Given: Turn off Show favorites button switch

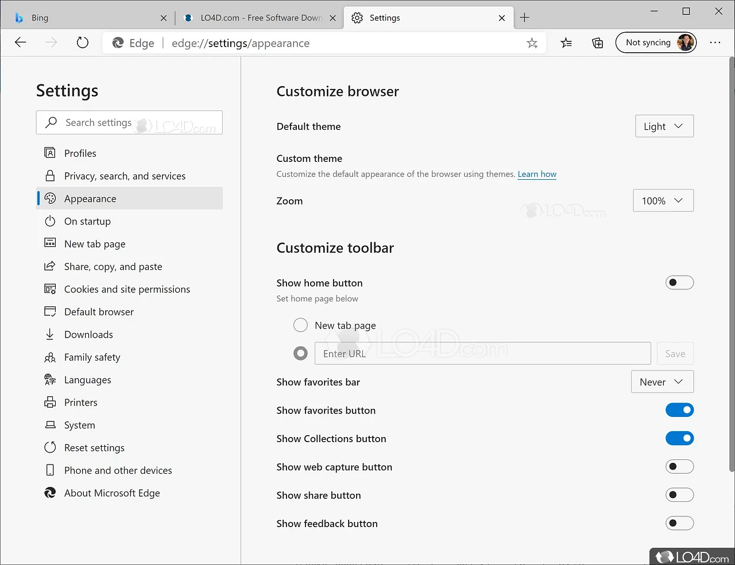Looking at the screenshot, I should coord(679,410).
